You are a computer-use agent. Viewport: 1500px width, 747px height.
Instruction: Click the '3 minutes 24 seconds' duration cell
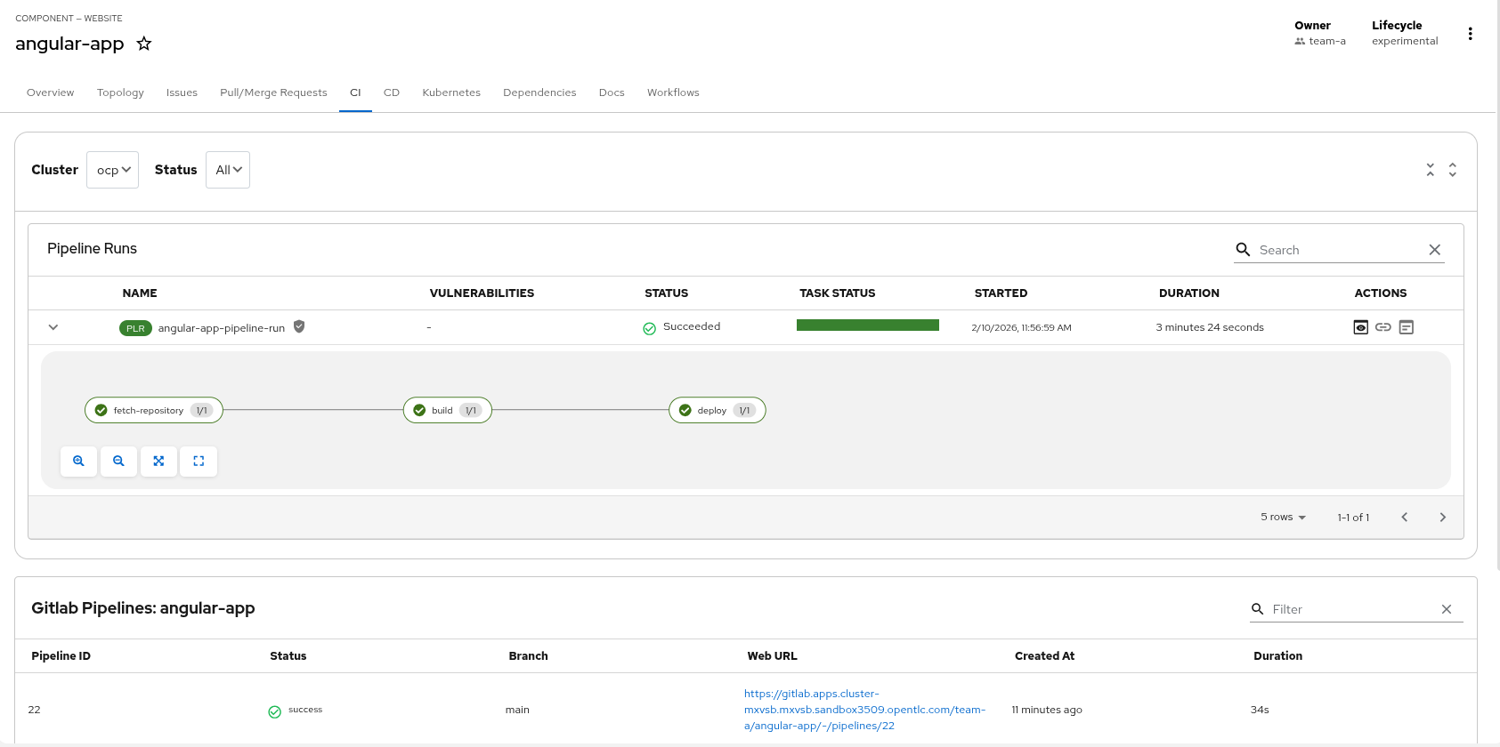point(1210,327)
